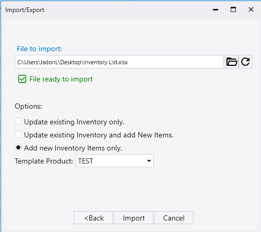Choose 'Update existing Inventory and add New Items'
This screenshot has height=232, width=261.
18,135
